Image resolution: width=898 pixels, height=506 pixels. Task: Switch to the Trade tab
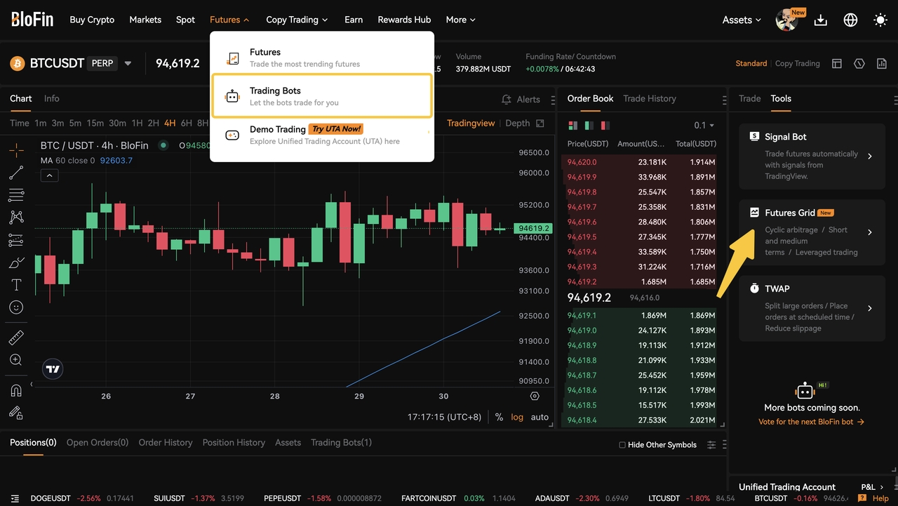point(749,99)
